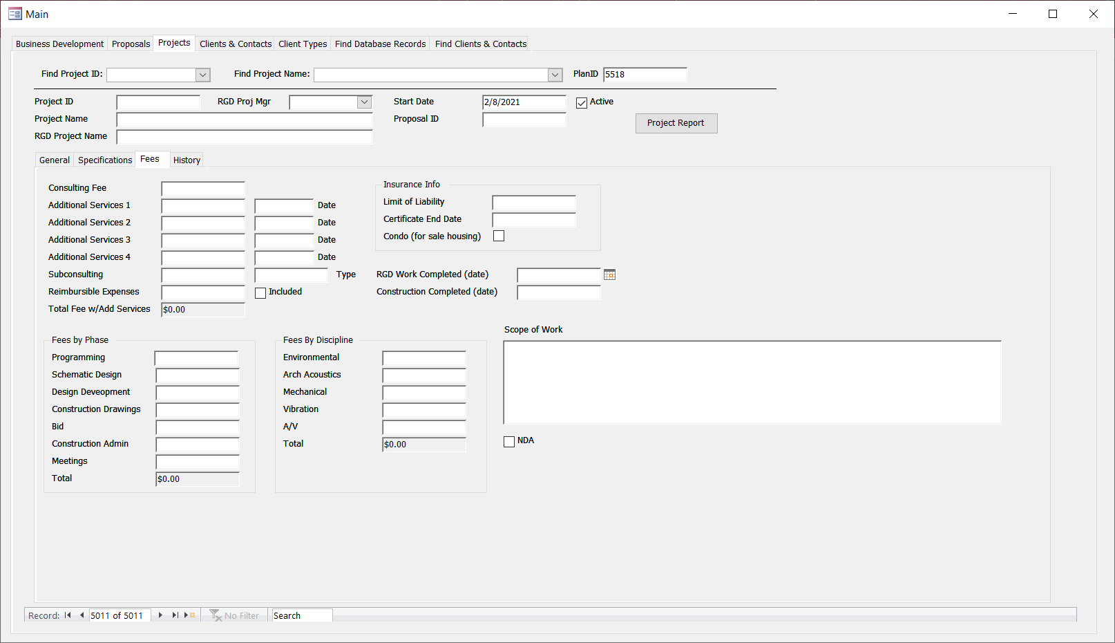Click the Certificate End Date field
This screenshot has height=643, width=1115.
coord(534,220)
